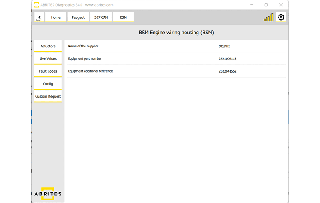Click the ABRITES app icon in title bar
This screenshot has height=203, width=320.
[x=36, y=5]
